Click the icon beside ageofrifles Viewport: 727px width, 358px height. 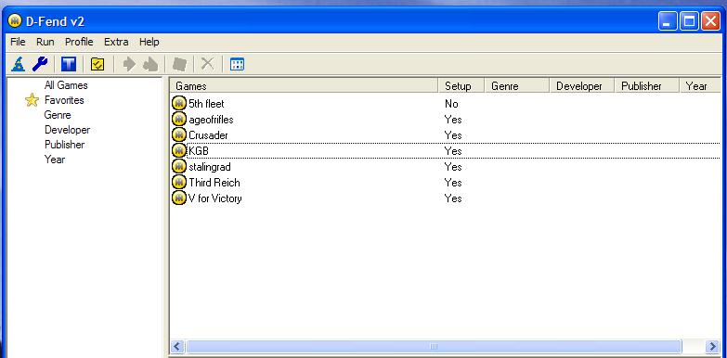click(x=179, y=120)
